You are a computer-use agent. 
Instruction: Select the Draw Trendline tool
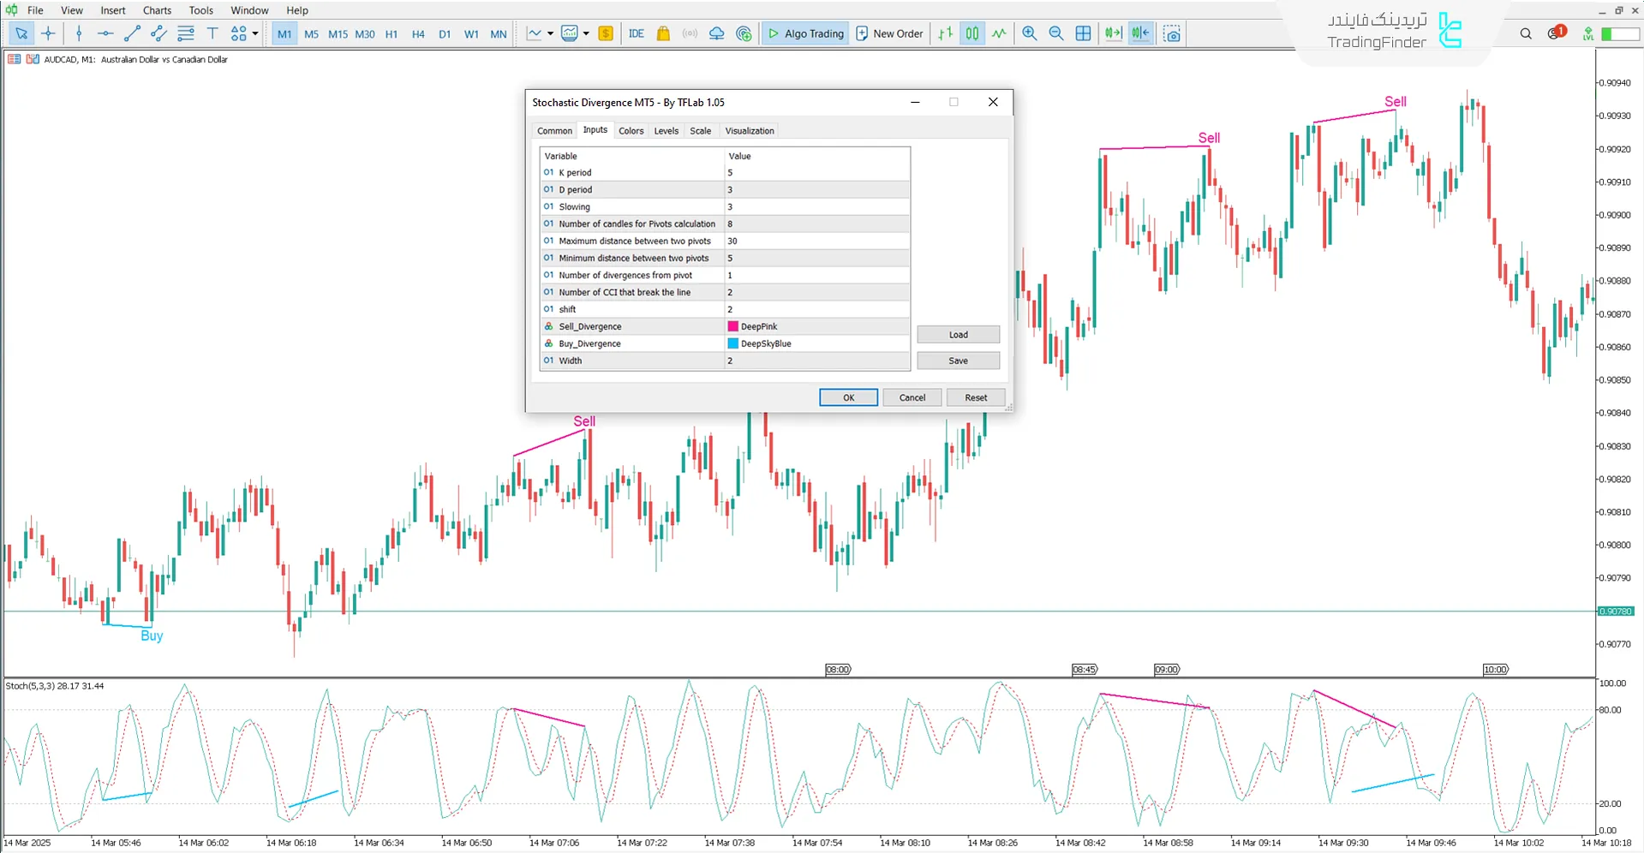pos(132,33)
